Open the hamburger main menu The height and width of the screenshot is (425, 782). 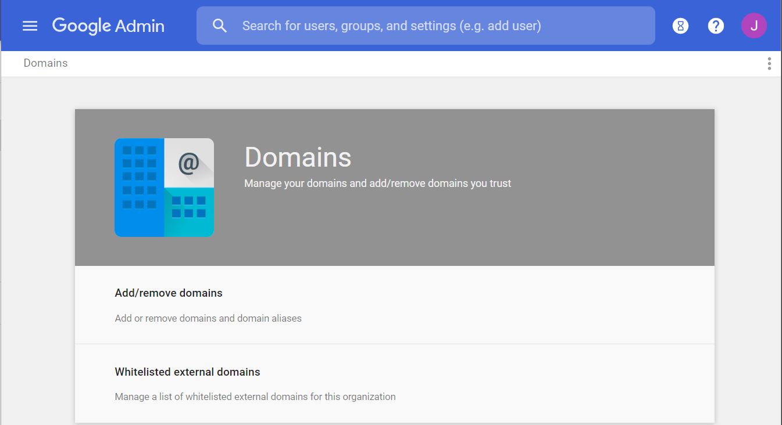pos(30,26)
